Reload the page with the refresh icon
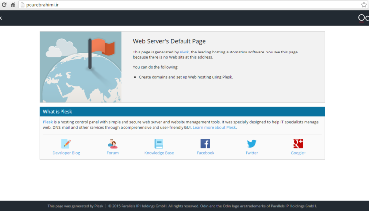369x211 pixels. click(x=4, y=5)
